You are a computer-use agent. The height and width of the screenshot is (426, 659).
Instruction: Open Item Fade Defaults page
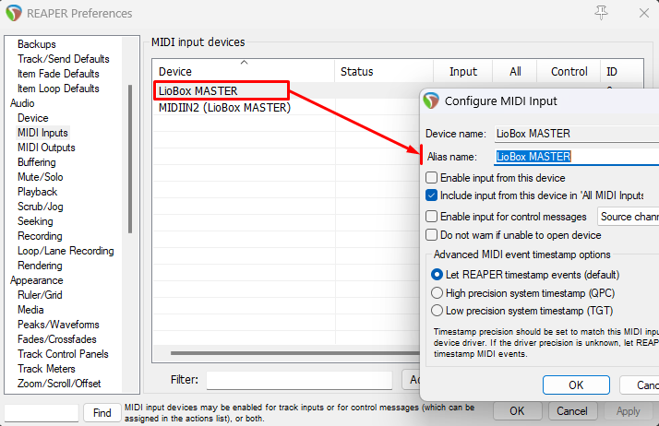pos(58,74)
